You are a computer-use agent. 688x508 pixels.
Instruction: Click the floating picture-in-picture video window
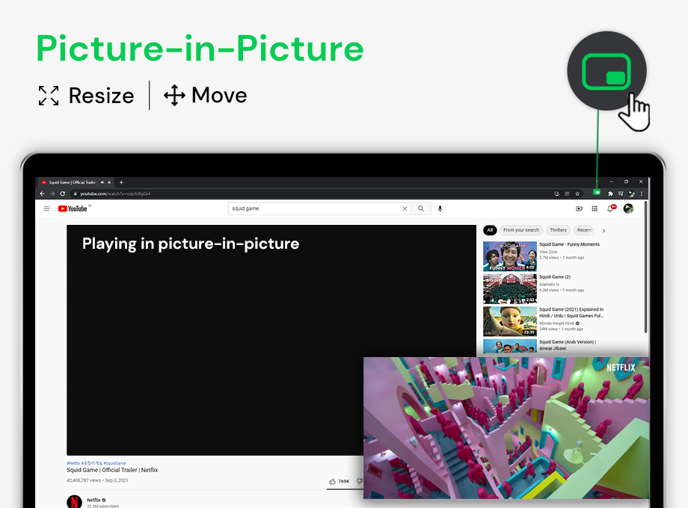506,428
